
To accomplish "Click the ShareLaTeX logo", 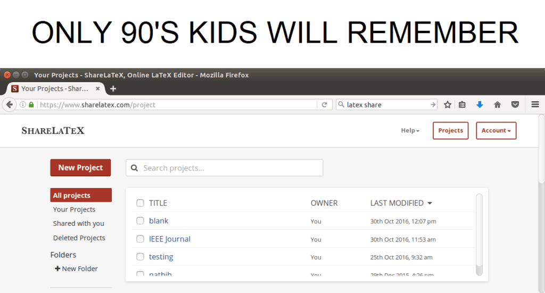I will pyautogui.click(x=53, y=131).
